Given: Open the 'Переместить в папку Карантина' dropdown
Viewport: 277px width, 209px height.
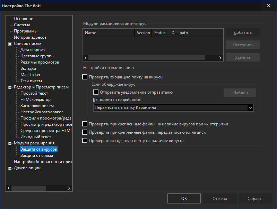Looking at the screenshot, I should coord(173,107).
